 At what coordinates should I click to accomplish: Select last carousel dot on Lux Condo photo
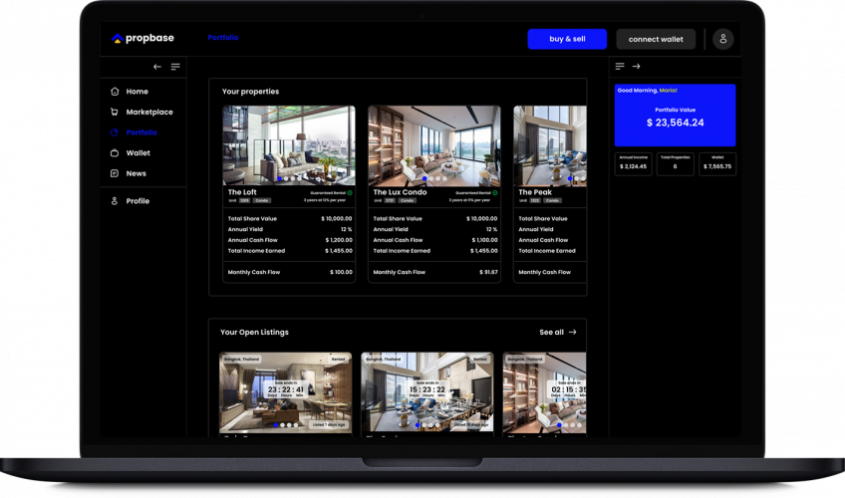[x=444, y=178]
